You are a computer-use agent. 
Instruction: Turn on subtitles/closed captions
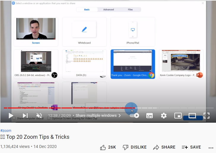click(150, 116)
